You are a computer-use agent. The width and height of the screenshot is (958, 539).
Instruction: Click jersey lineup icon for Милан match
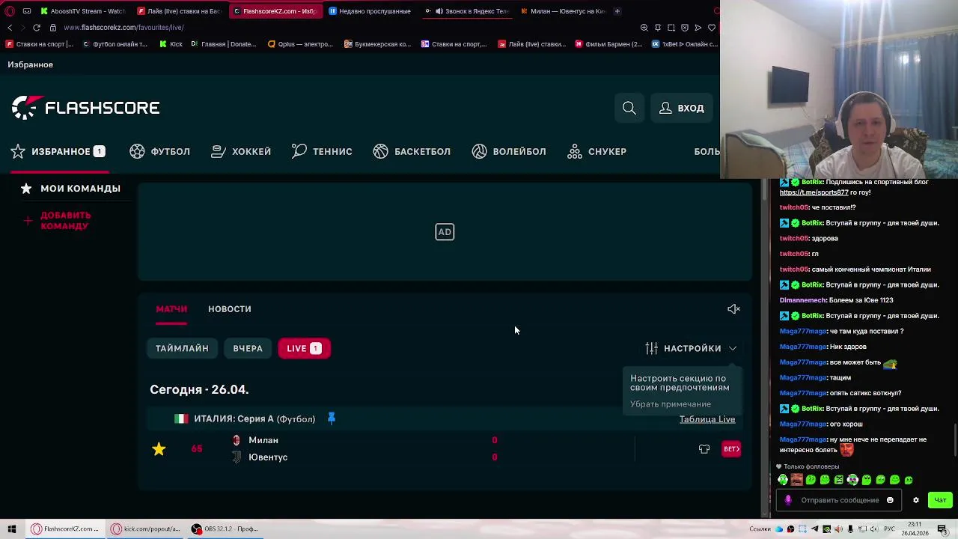tap(704, 449)
